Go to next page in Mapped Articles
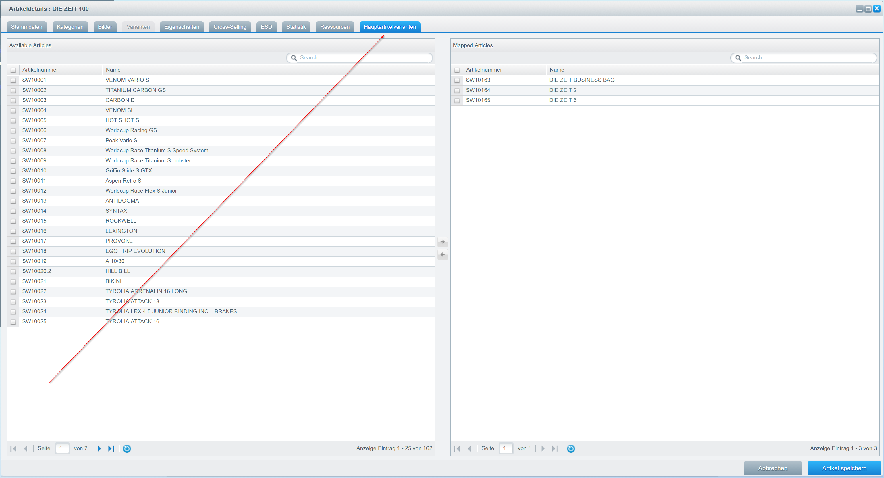The image size is (884, 478). 543,448
